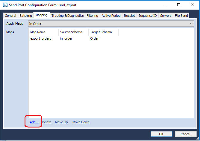Open Tracking & Diagnostics tab
Viewport: 200px width, 141px height.
coord(67,16)
